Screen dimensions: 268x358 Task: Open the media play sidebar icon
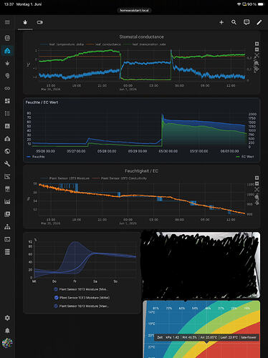[x=7, y=214]
